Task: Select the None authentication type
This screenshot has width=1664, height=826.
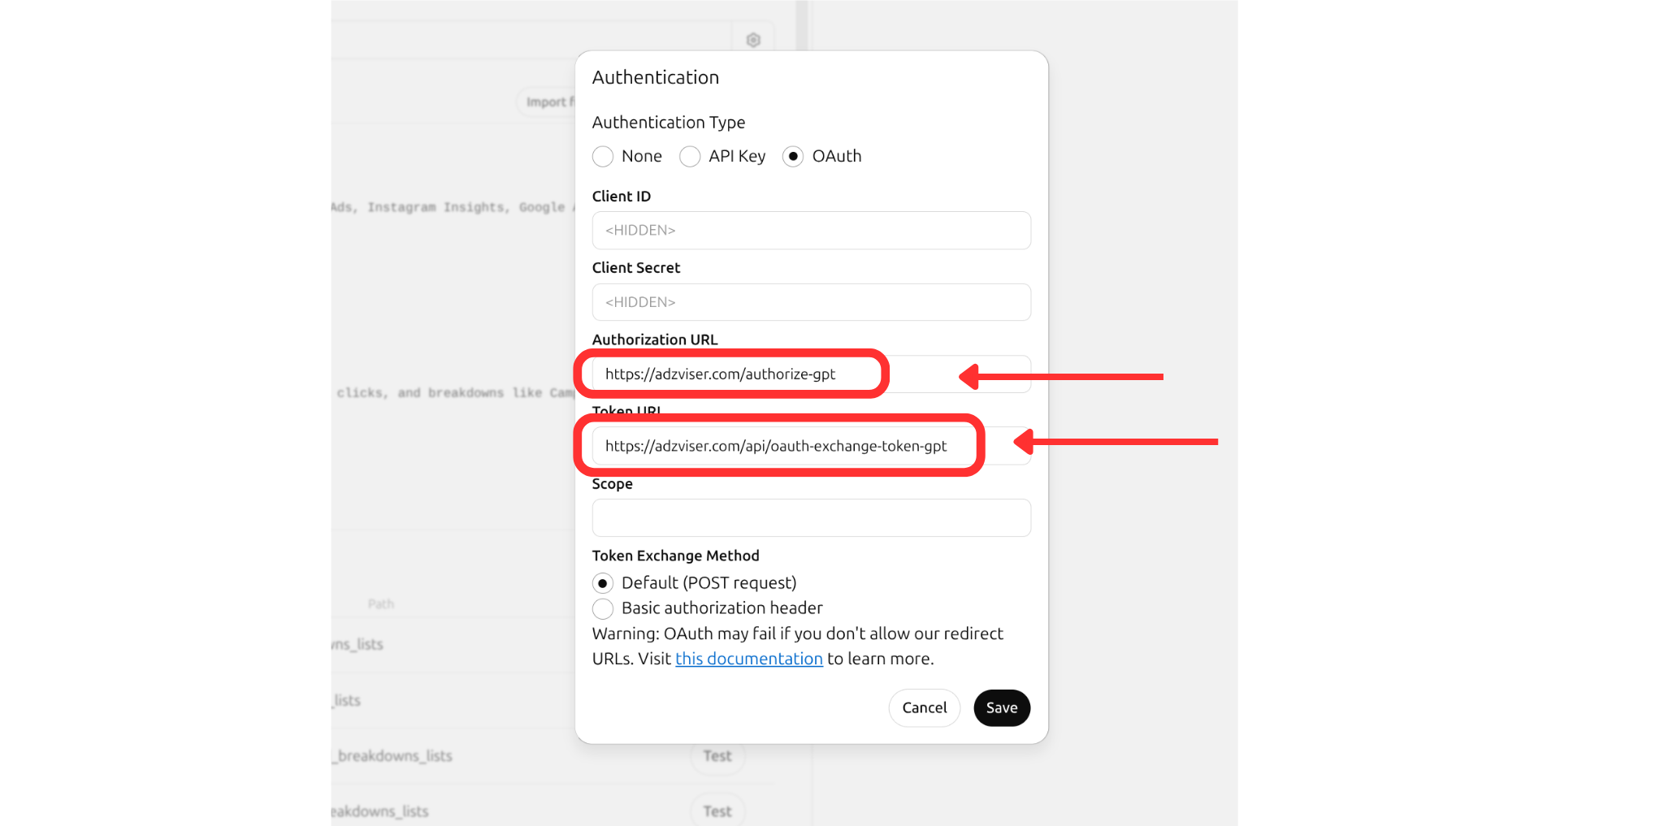Action: pyautogui.click(x=603, y=156)
